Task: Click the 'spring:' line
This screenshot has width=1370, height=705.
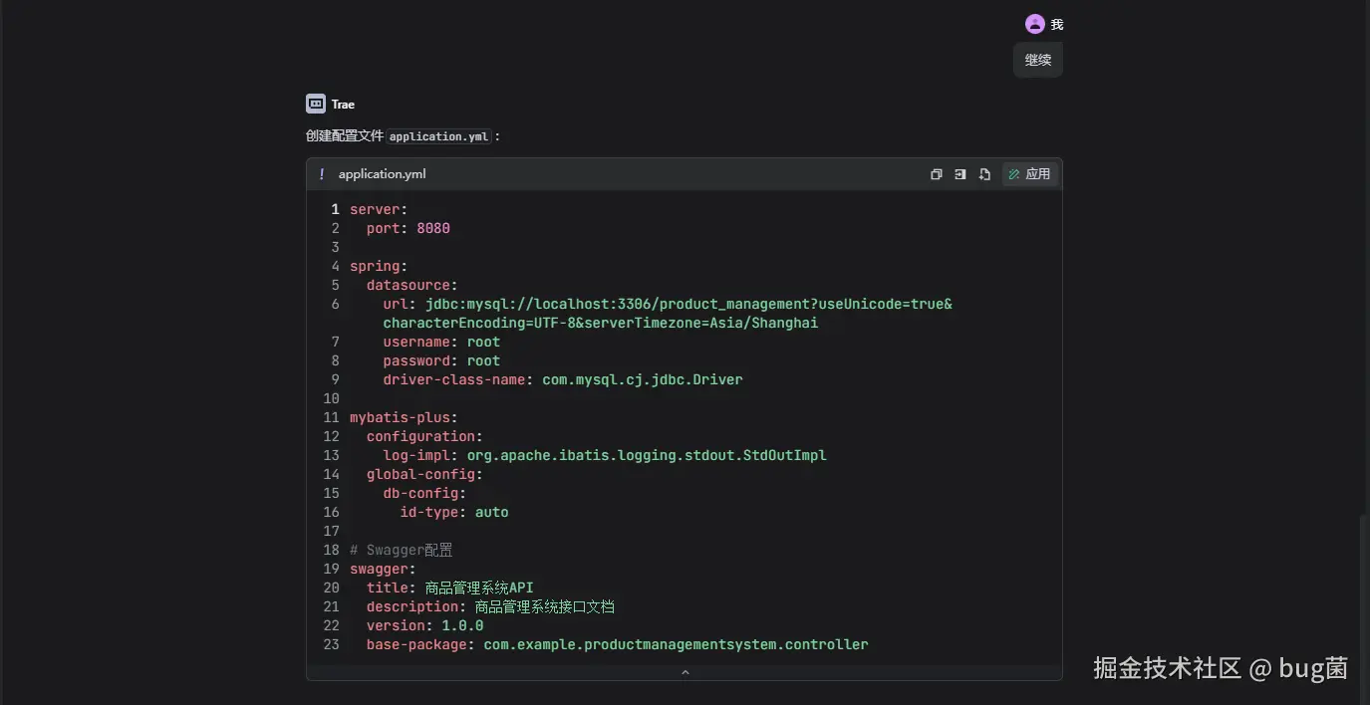Action: tap(379, 266)
